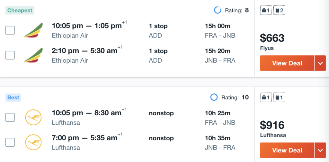
Task: Tick the 10:05 pm Lufthansa flight checkbox
Action: 10,117
